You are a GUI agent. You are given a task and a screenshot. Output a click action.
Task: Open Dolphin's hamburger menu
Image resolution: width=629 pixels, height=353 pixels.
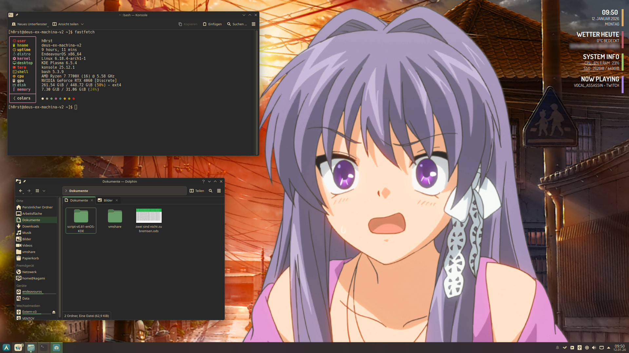coord(219,191)
